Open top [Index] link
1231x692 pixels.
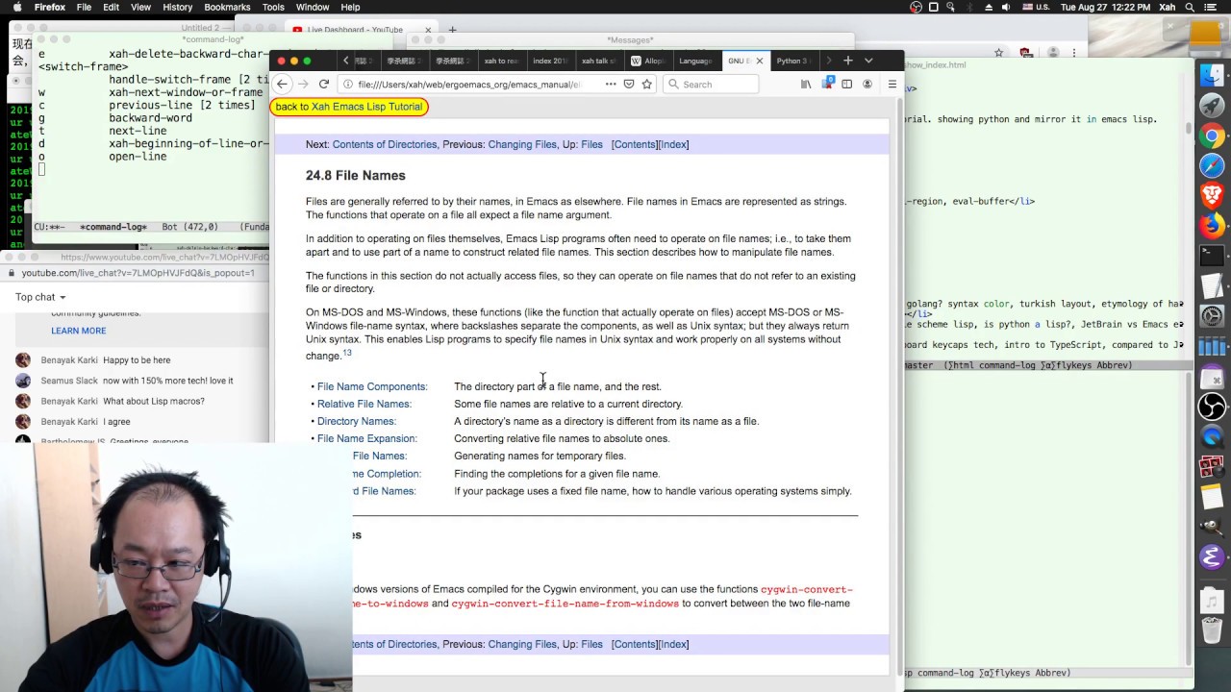(673, 144)
